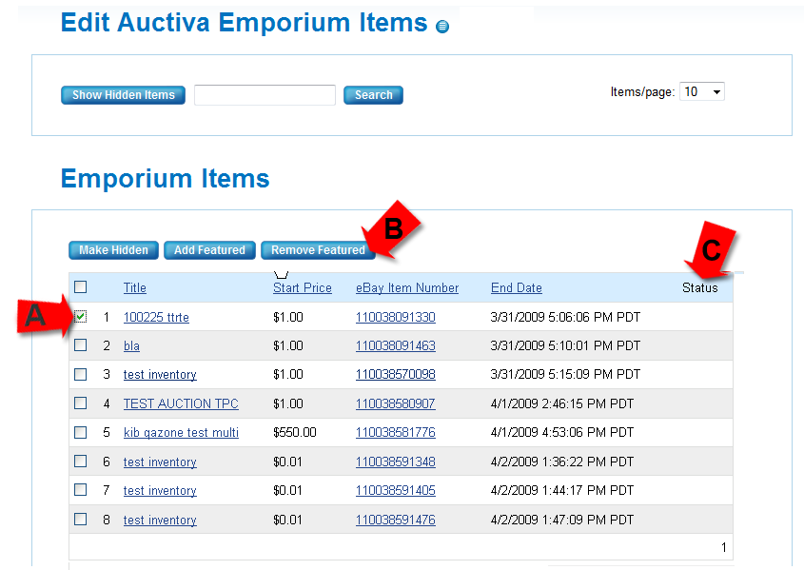Screen dimensions: 804x570
Task: Click end date 3/31/2009 5:10:01 PM PDT
Action: click(x=565, y=346)
